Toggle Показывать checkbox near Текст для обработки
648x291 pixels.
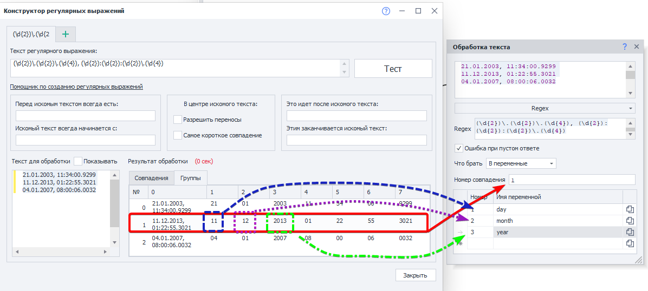click(78, 161)
